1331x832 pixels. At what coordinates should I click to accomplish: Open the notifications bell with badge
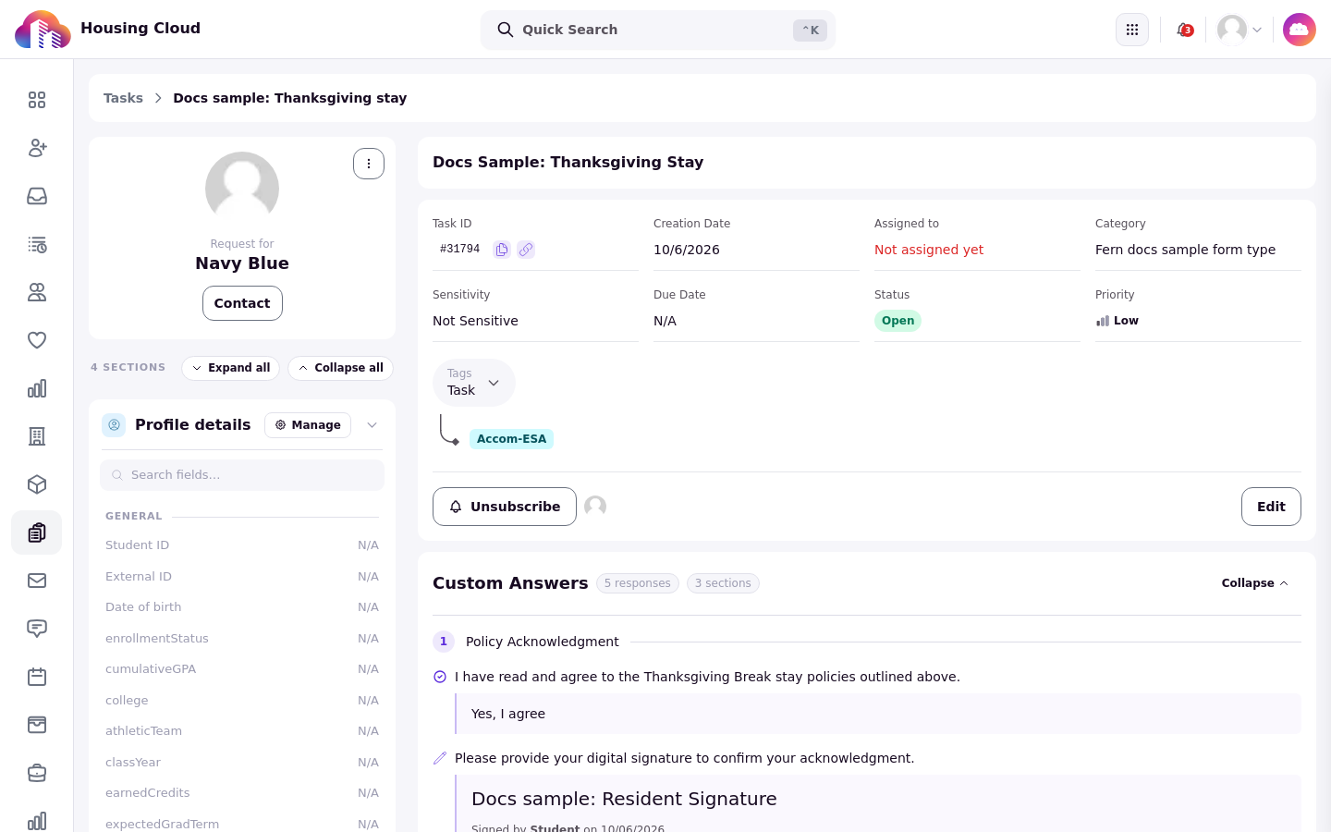click(x=1184, y=30)
